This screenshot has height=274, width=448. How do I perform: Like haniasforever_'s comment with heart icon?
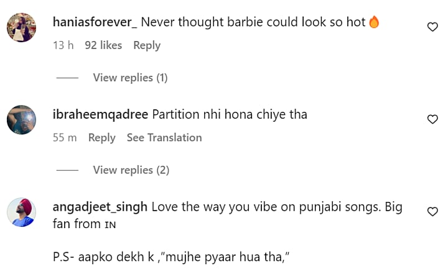(432, 27)
